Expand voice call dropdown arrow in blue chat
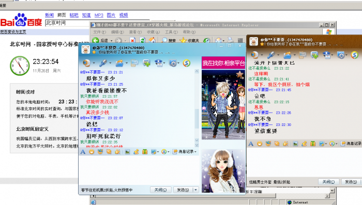The width and height of the screenshot is (362, 205). [110, 63]
